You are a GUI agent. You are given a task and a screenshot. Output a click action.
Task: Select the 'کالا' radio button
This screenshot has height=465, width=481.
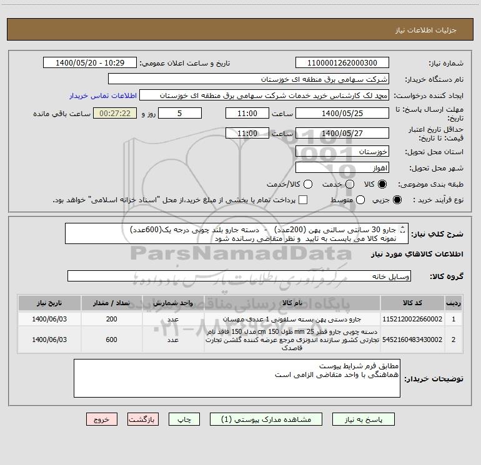click(x=383, y=185)
